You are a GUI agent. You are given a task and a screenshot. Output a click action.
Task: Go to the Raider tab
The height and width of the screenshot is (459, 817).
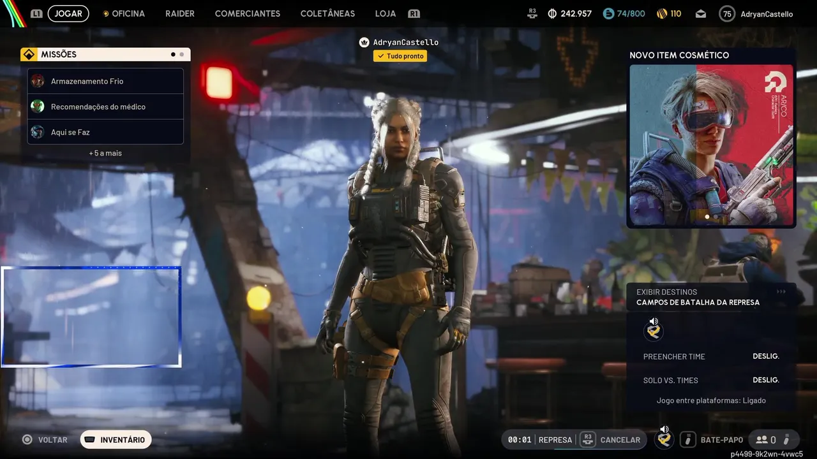tap(180, 13)
